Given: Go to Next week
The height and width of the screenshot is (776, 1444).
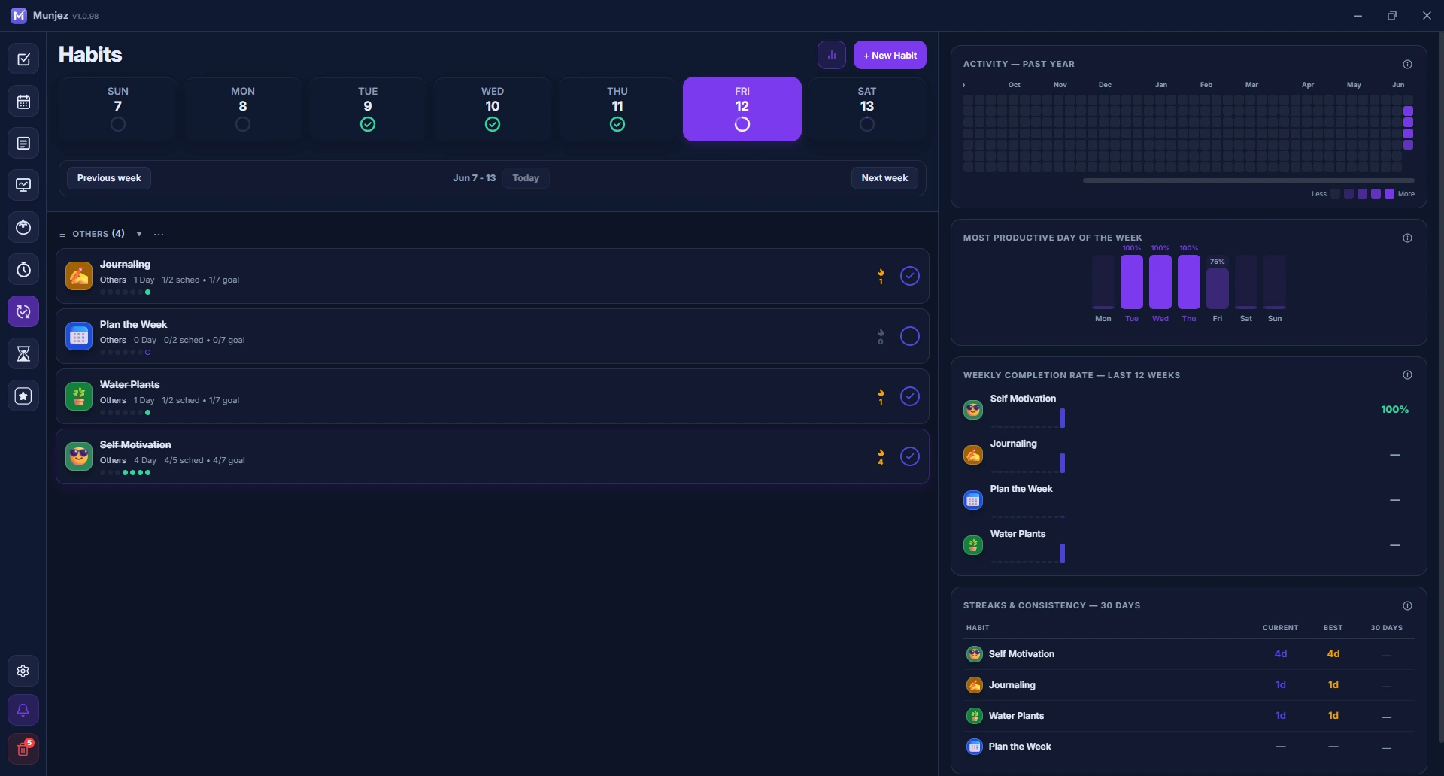Looking at the screenshot, I should point(884,178).
